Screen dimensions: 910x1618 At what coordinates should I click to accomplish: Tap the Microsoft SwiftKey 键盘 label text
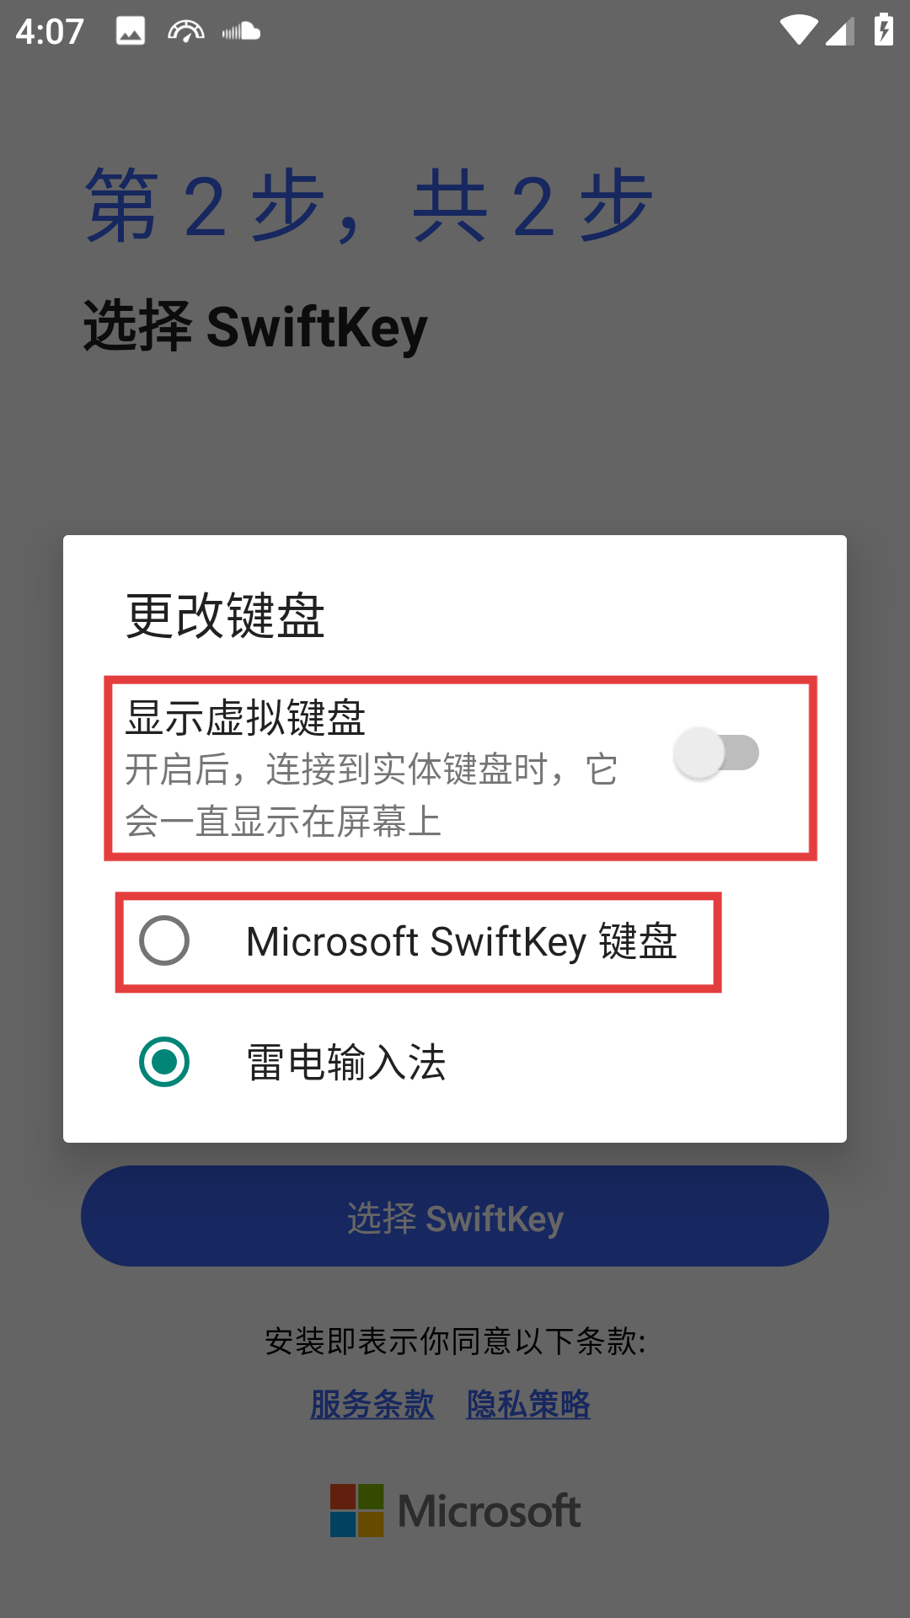click(x=462, y=941)
